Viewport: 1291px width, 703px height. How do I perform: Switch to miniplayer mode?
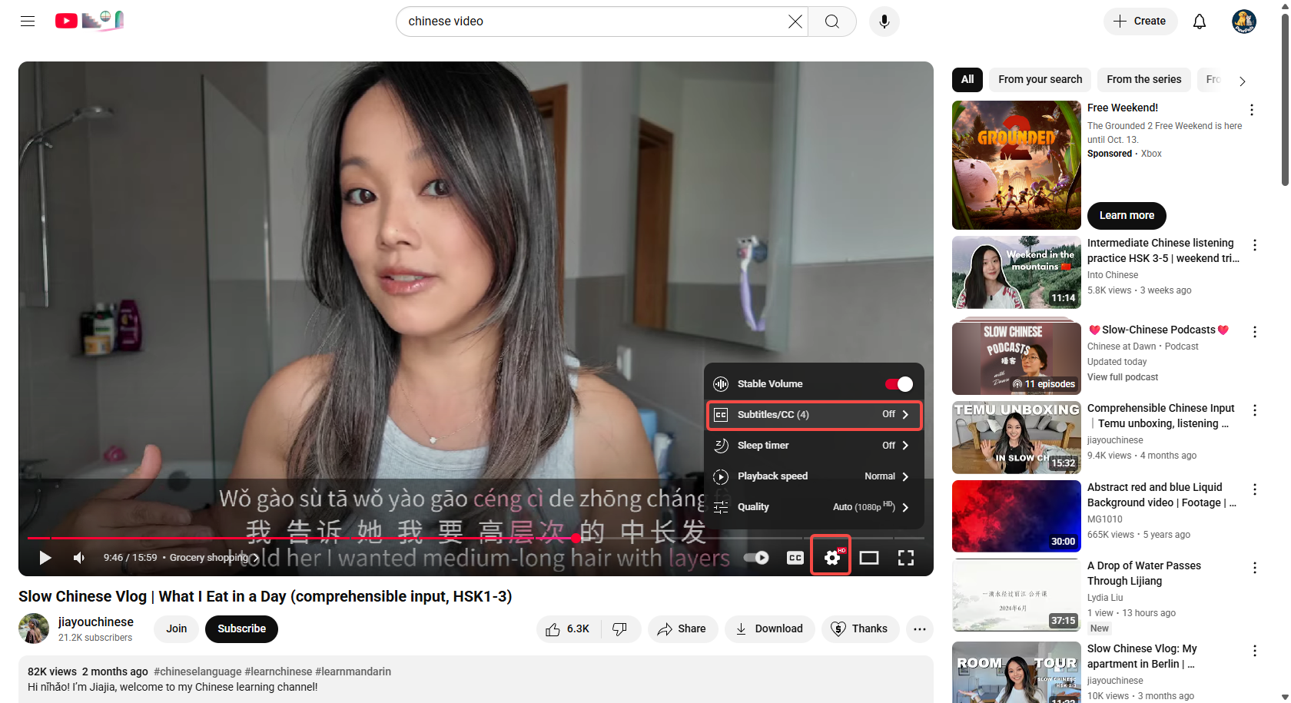(x=869, y=557)
